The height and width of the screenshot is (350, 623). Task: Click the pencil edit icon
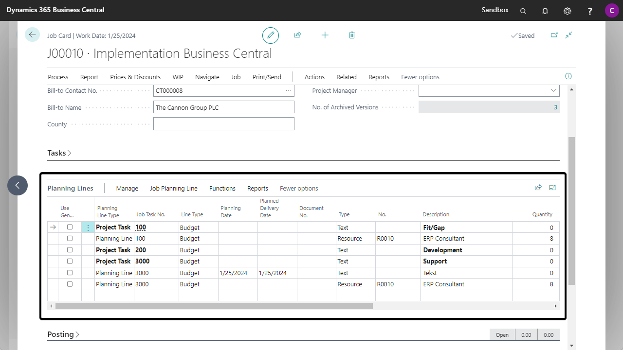[271, 35]
